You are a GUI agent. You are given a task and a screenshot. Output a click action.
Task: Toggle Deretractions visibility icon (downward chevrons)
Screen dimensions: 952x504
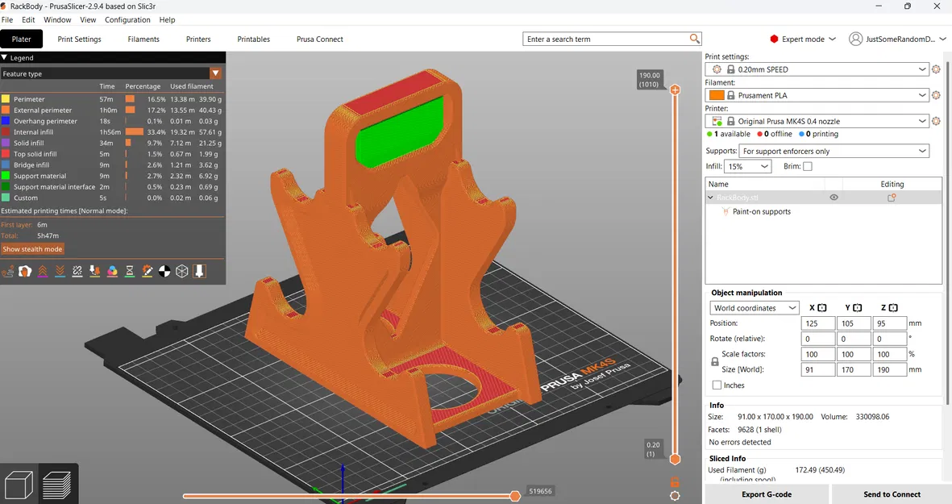60,272
